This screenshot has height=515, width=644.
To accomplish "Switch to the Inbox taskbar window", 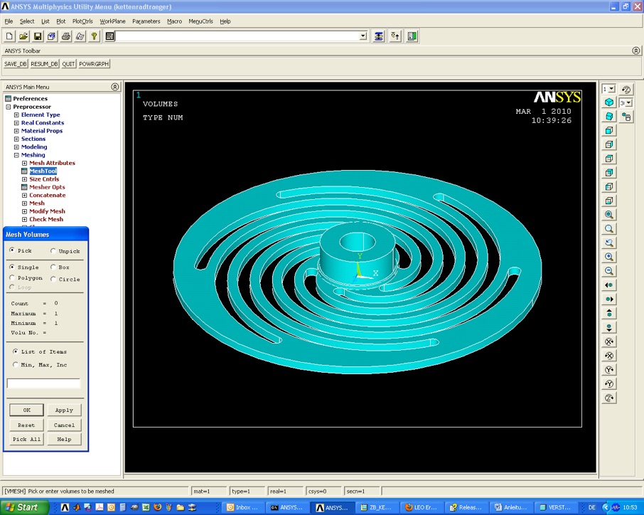I will pyautogui.click(x=242, y=508).
